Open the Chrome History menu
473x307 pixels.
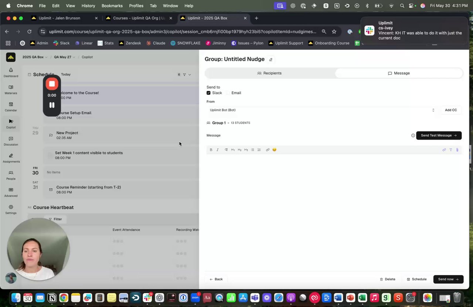[88, 6]
